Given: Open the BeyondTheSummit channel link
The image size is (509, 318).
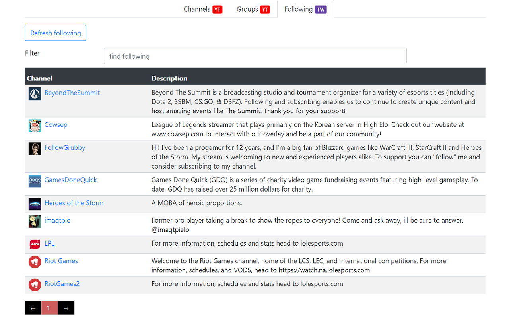Looking at the screenshot, I should click(x=72, y=93).
